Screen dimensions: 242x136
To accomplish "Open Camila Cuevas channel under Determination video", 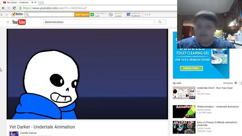I will click(x=204, y=110).
